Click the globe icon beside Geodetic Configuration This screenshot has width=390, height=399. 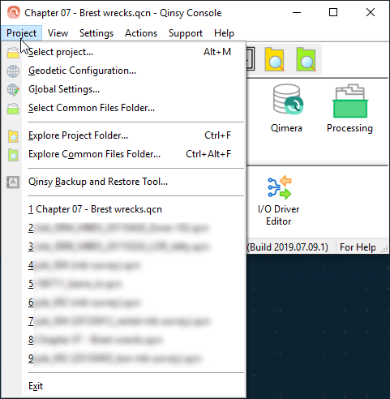coord(13,71)
